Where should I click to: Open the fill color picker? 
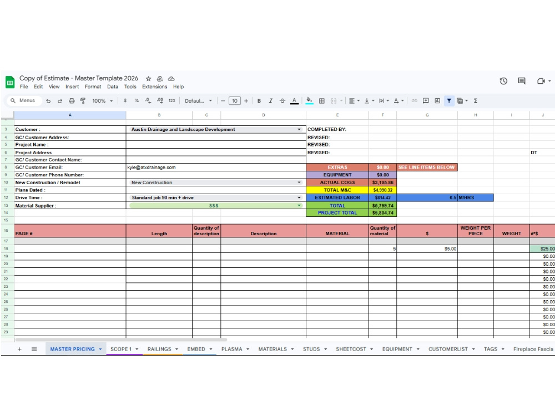click(309, 101)
